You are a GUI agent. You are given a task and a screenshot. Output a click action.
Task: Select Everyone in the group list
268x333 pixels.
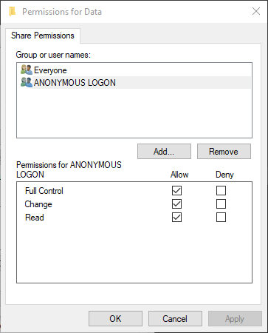tap(50, 70)
